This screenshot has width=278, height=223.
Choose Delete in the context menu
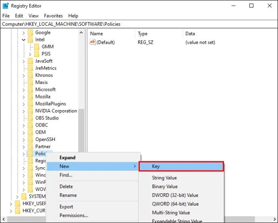93,186
